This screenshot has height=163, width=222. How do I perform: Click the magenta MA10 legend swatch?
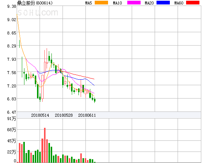[x=134, y=3]
